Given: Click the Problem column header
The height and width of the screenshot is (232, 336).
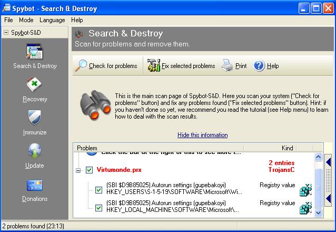Looking at the screenshot, I should (x=159, y=148).
